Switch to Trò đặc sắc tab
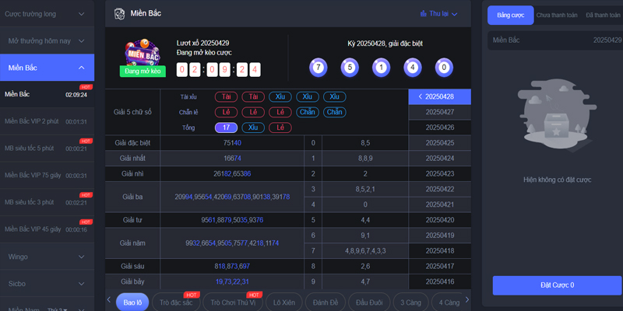623x311 pixels. tap(176, 302)
